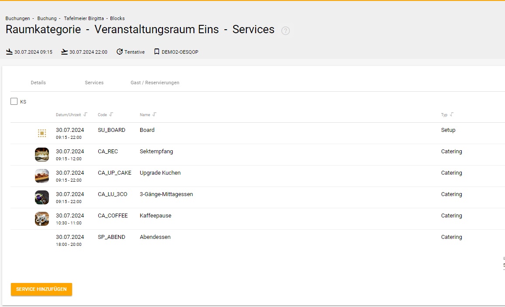Viewport: 505px width, 307px height.
Task: Go to Buchungen breadcrumb
Action: coord(18,18)
